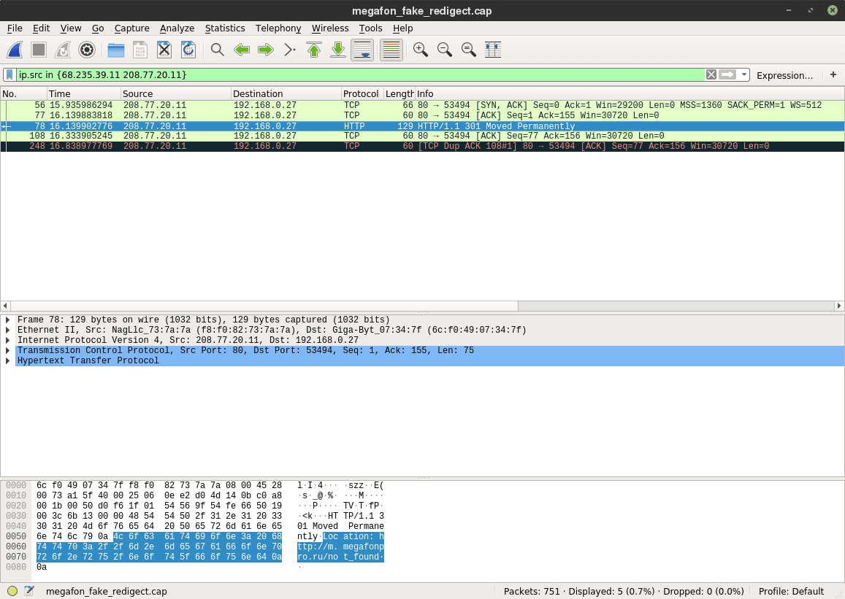
Task: Click the Expression... button
Action: pyautogui.click(x=784, y=75)
